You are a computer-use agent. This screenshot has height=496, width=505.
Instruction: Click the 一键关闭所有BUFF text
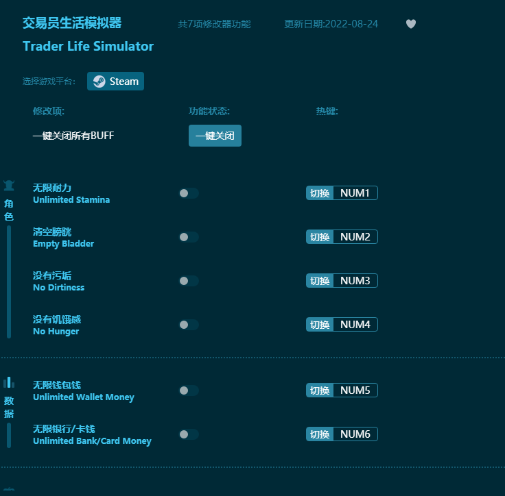(73, 136)
